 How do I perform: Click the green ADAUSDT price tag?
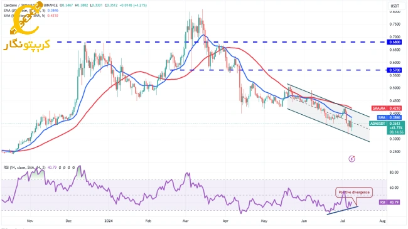coord(387,128)
